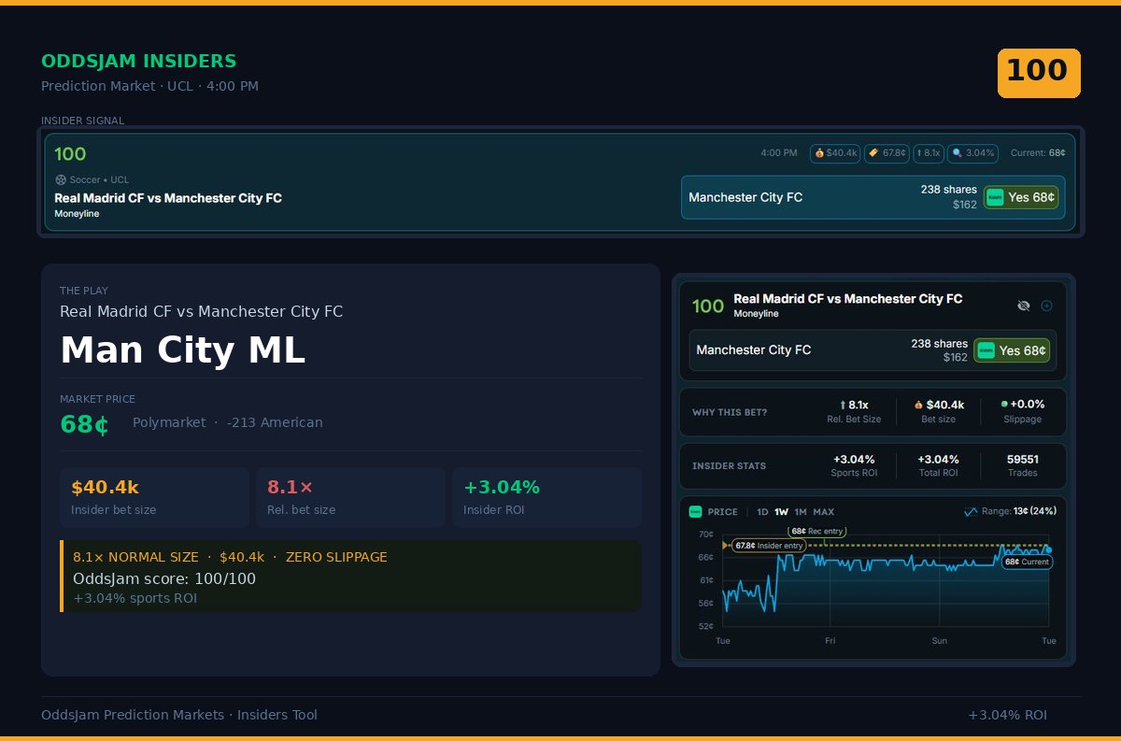Click the 8.1x up-arrow chip in signal bar
The height and width of the screenshot is (741, 1121).
(x=929, y=153)
